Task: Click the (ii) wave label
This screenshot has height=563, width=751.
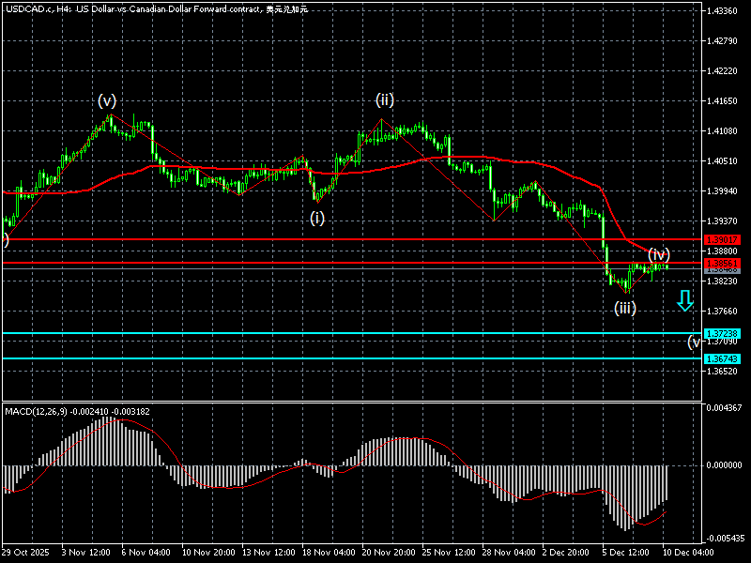Action: tap(385, 99)
